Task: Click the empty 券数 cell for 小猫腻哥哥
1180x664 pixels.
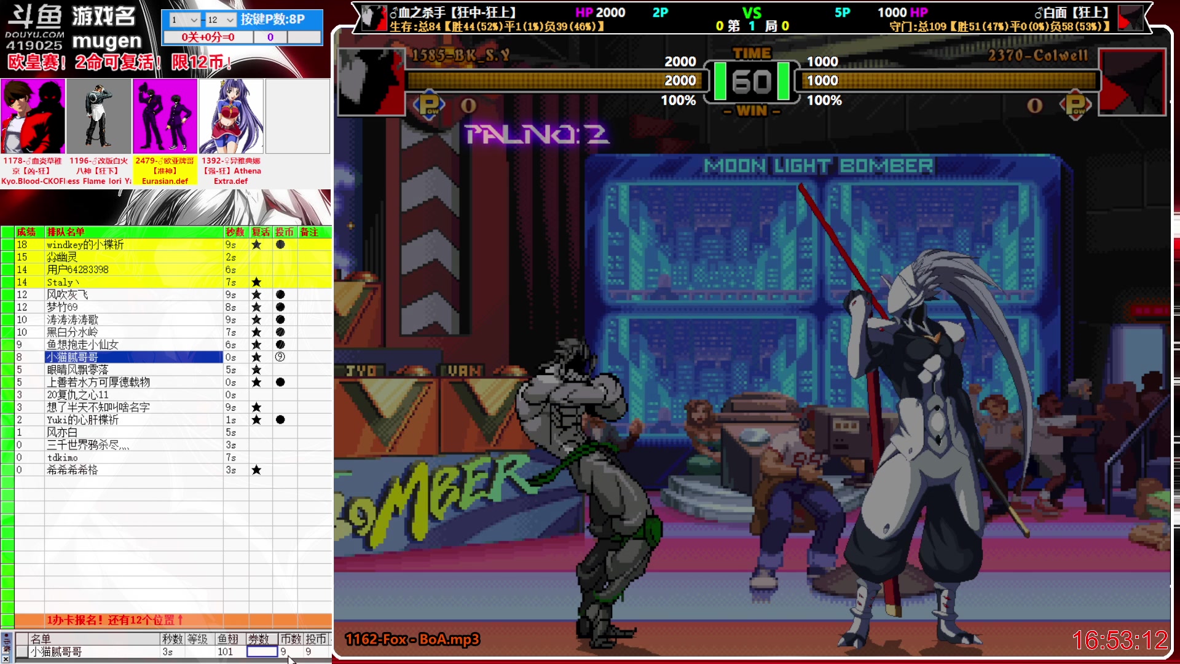Action: coord(262,652)
